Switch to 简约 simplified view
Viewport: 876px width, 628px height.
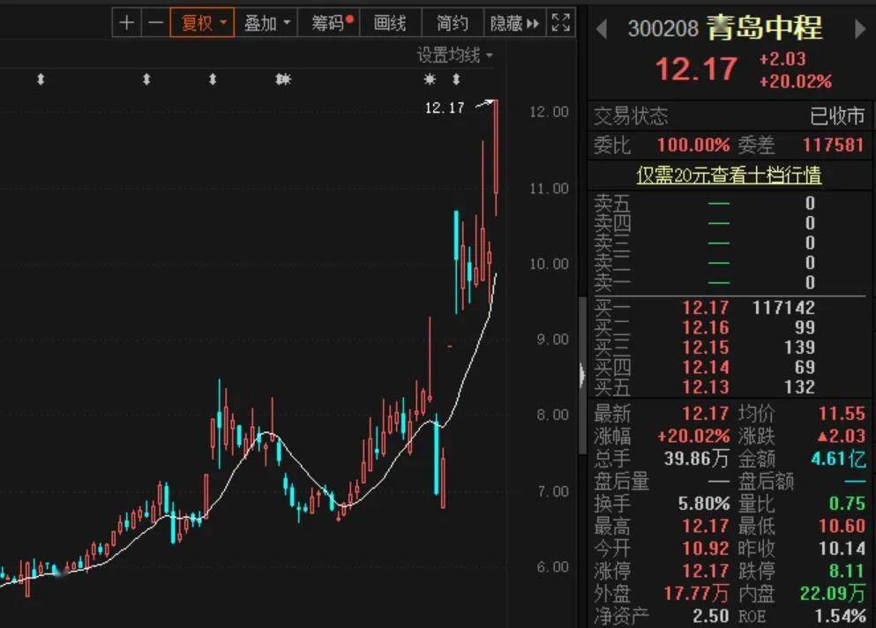(451, 22)
